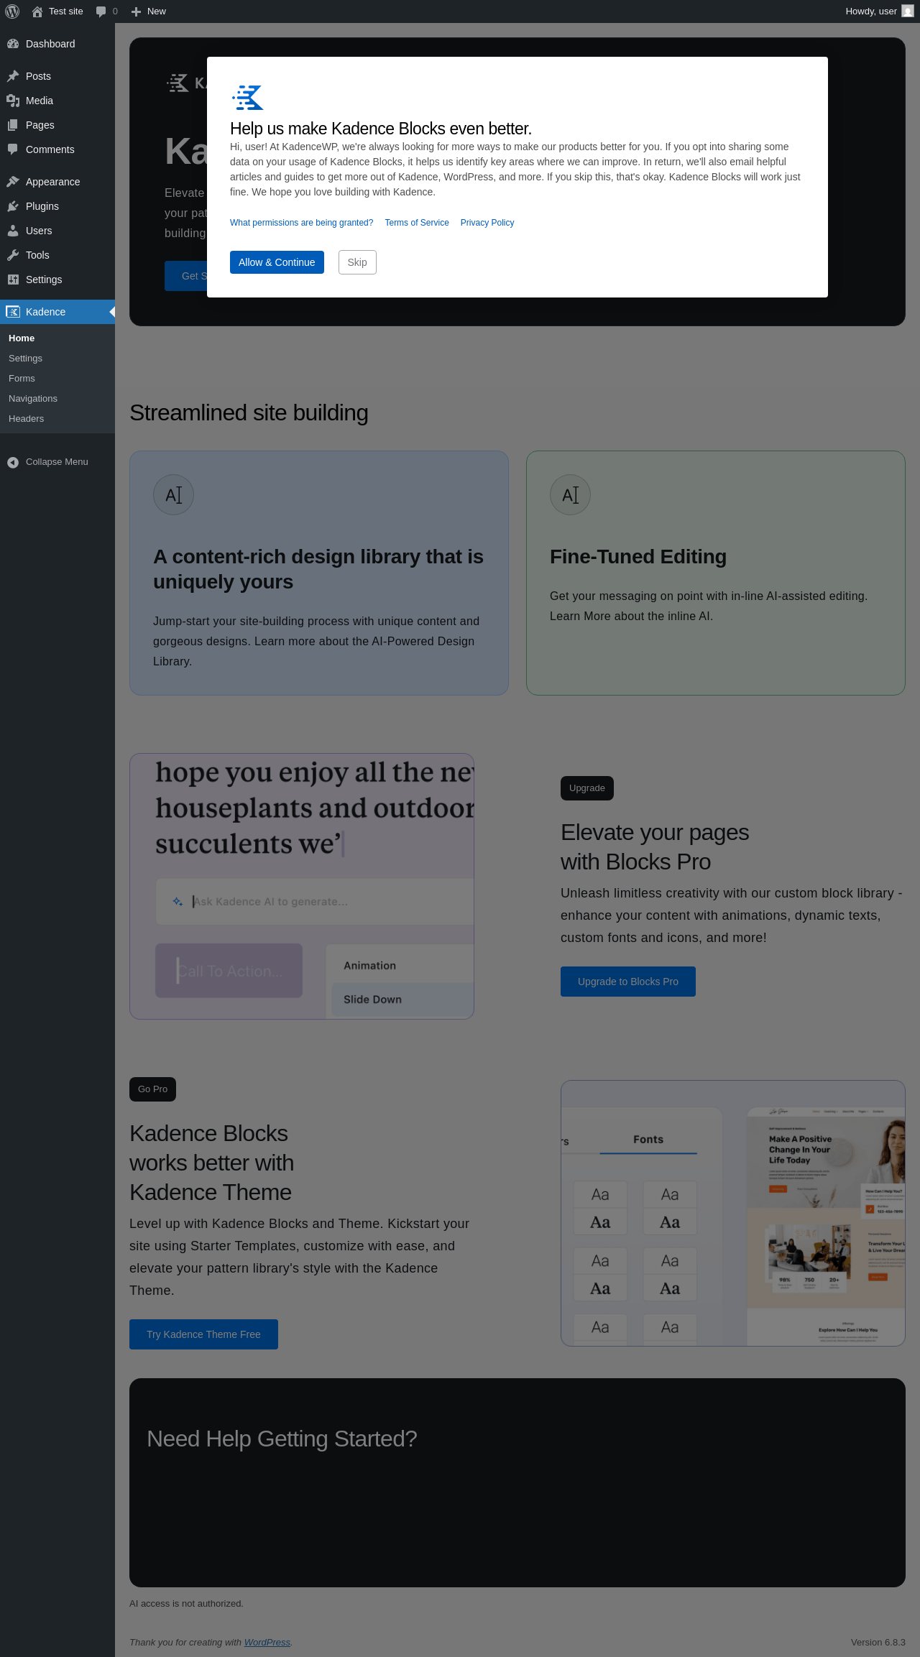Click the Upgrade badge label
The height and width of the screenshot is (1657, 920).
(x=587, y=788)
